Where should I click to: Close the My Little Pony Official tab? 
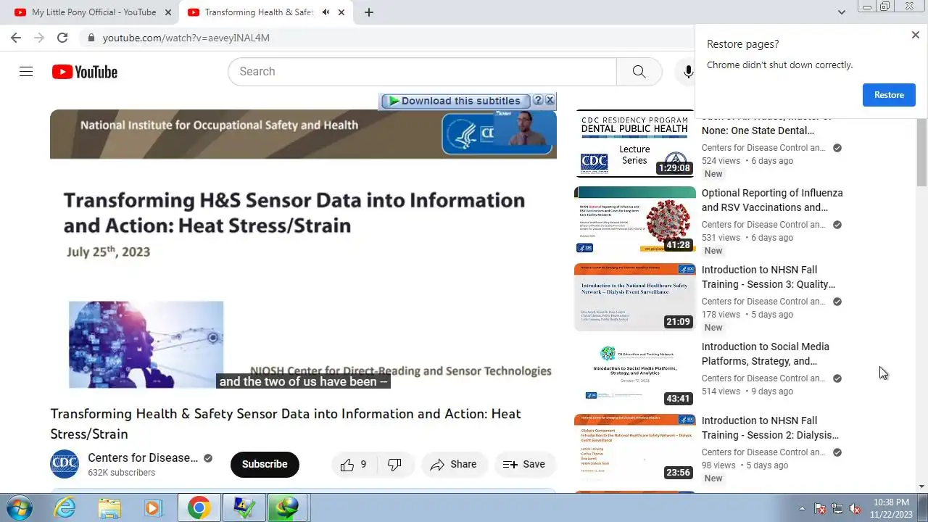(168, 12)
